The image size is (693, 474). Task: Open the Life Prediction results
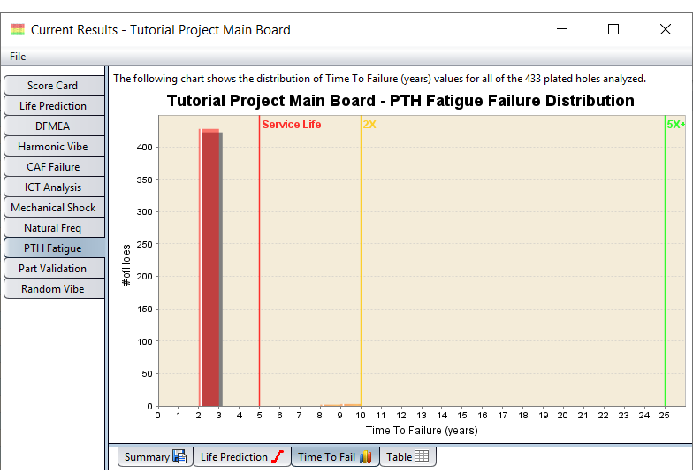pos(54,106)
